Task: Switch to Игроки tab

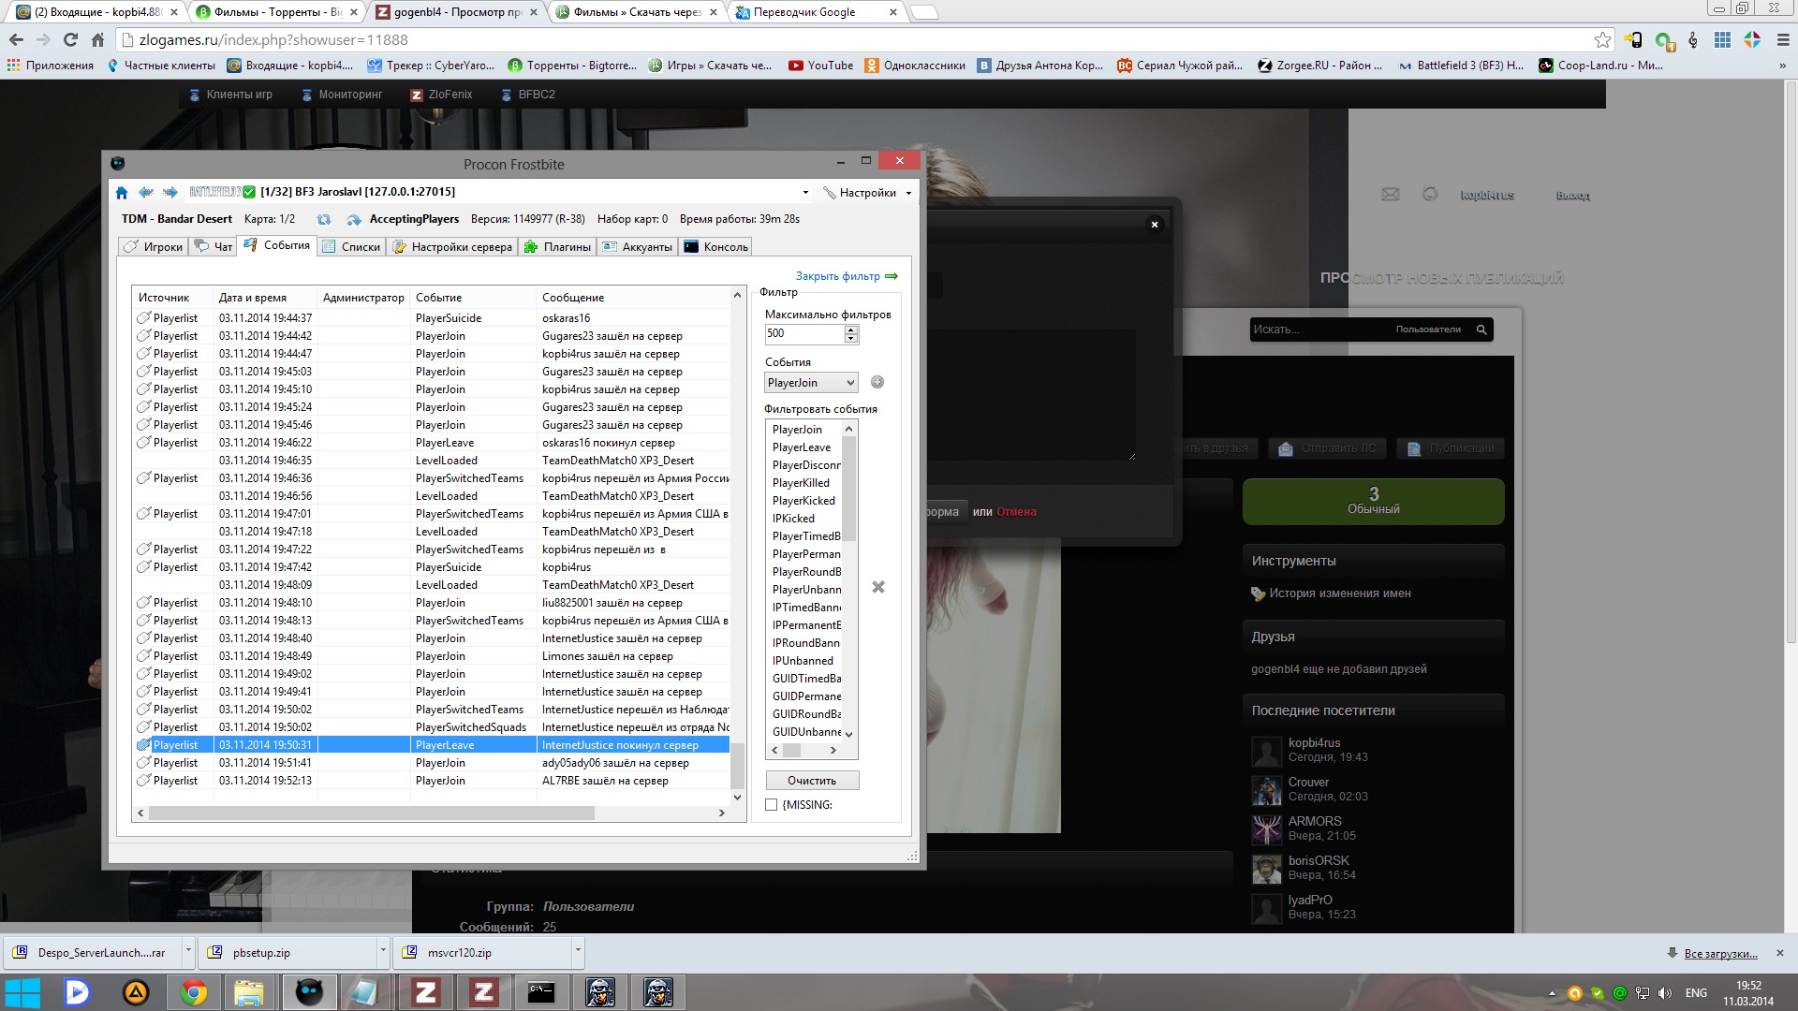Action: 154,247
